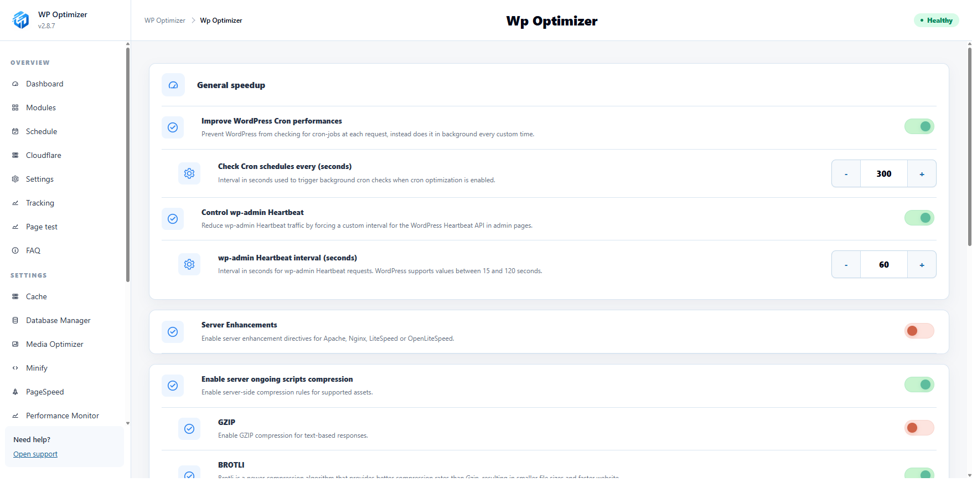Click the check icon beside scripts compression
The image size is (972, 487).
(173, 386)
